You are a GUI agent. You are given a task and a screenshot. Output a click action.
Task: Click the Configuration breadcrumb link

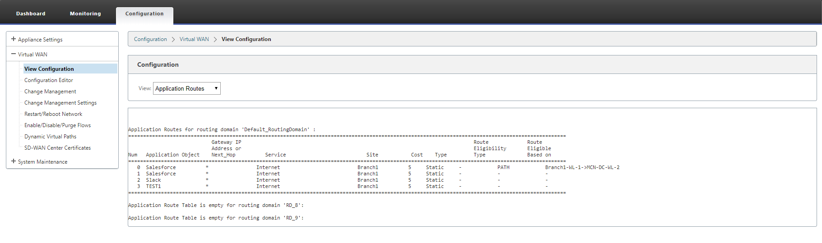click(x=150, y=39)
